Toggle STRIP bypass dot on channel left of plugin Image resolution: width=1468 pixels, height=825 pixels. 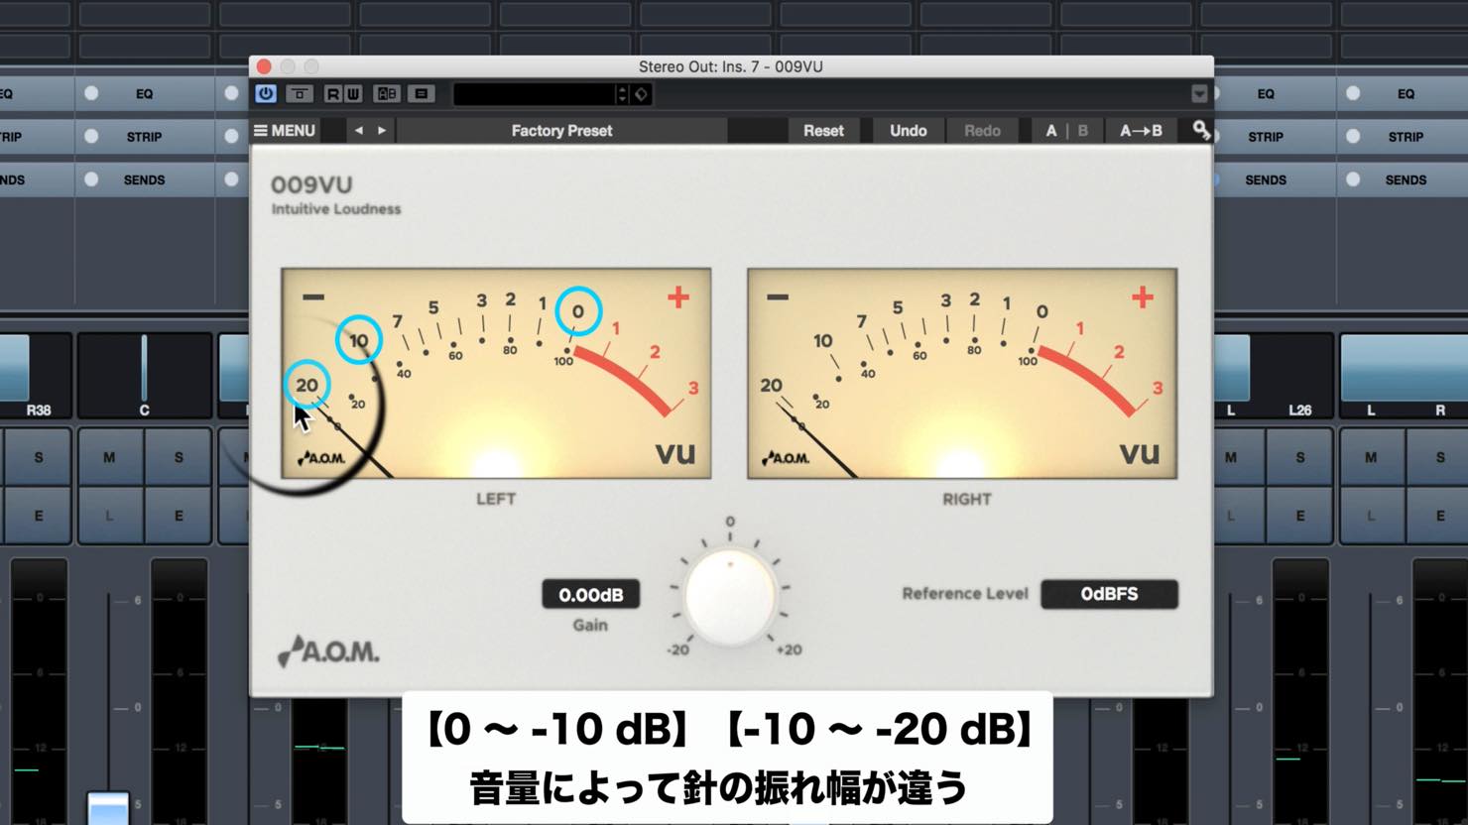pyautogui.click(x=91, y=137)
